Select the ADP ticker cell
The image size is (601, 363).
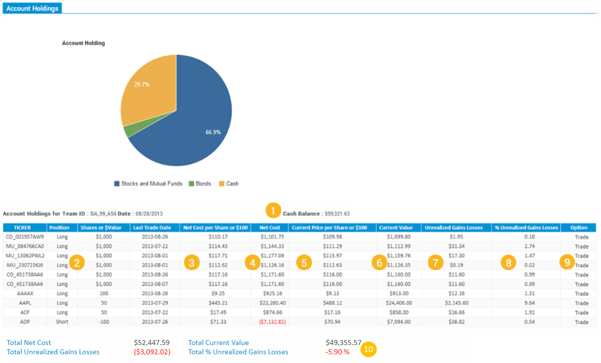point(25,322)
